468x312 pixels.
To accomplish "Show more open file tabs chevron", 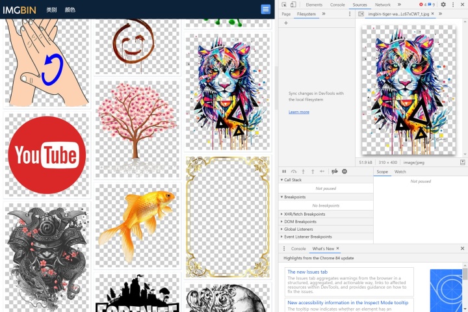I will 440,14.
